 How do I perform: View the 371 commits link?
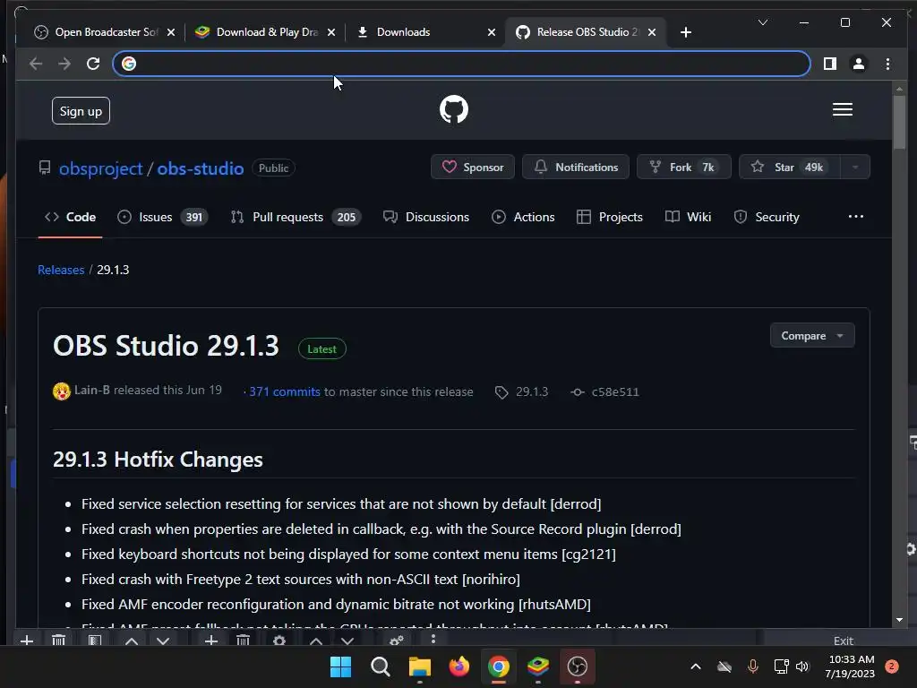click(285, 392)
